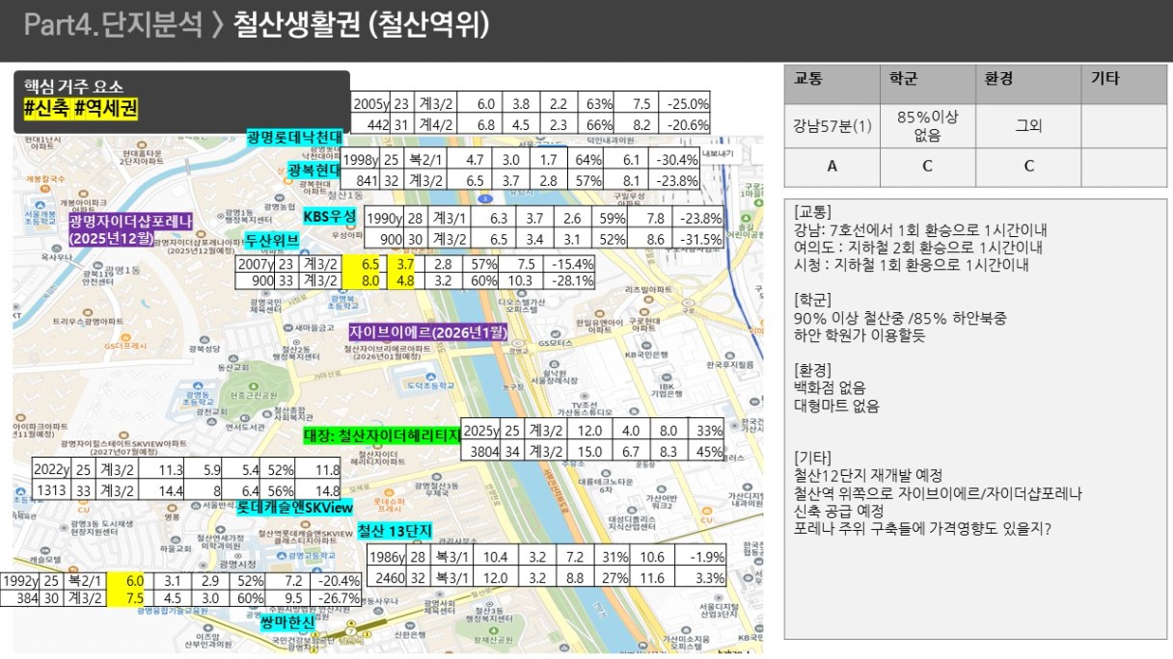The image size is (1173, 659).
Task: Select the '두산위브' complex label
Action: (x=271, y=240)
